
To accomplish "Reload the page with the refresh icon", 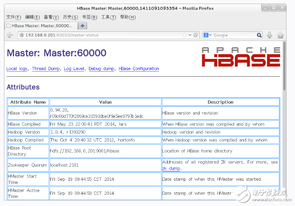I will point(196,35).
